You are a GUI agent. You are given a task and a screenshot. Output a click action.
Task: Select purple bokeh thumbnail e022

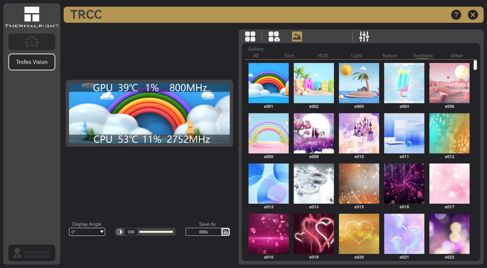pyautogui.click(x=449, y=234)
